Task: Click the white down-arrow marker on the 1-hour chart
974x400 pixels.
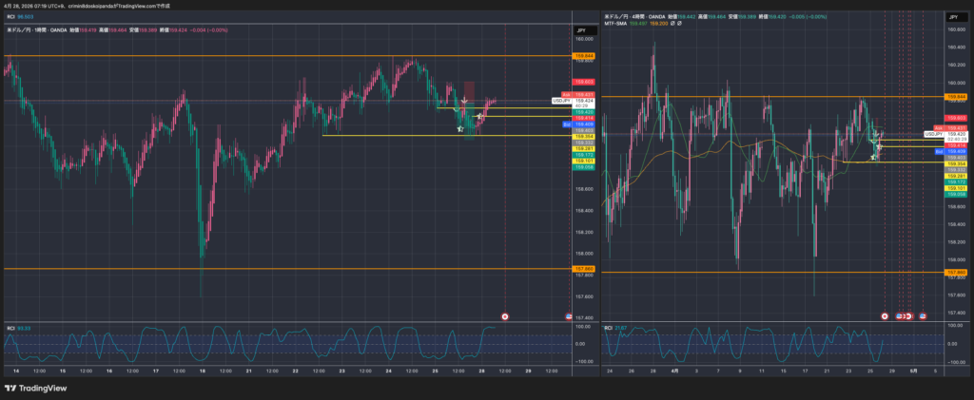Action: tap(464, 101)
